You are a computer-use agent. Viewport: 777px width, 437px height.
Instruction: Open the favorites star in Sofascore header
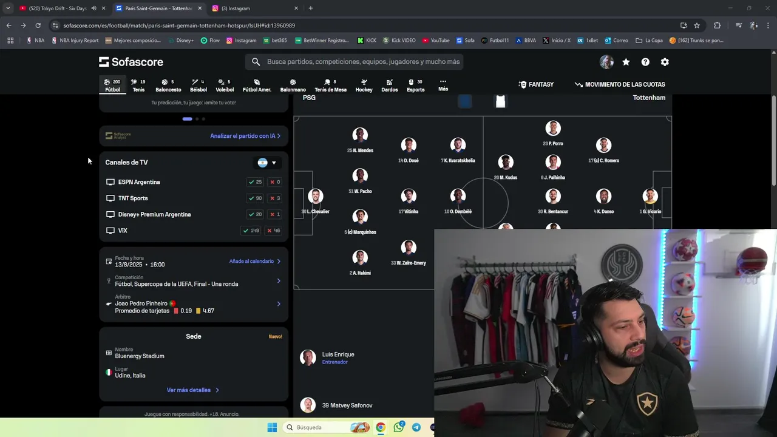(x=626, y=62)
